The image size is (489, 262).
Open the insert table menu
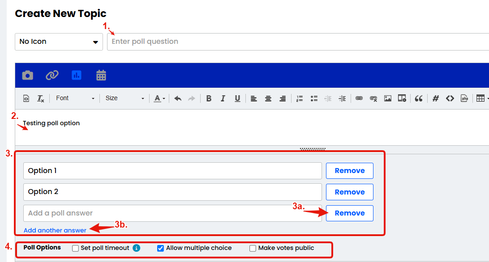tap(482, 98)
